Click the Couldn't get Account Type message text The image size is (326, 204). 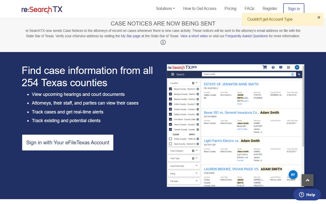click(x=270, y=19)
